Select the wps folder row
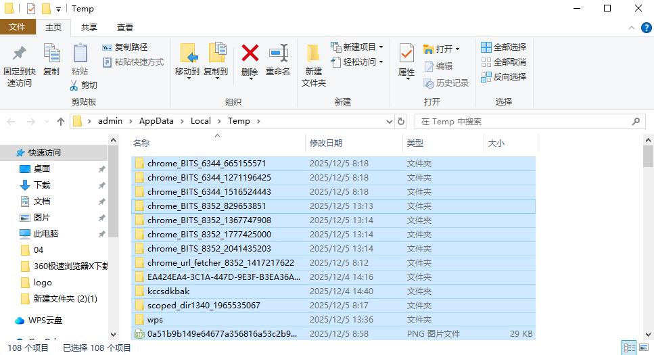 coord(333,320)
